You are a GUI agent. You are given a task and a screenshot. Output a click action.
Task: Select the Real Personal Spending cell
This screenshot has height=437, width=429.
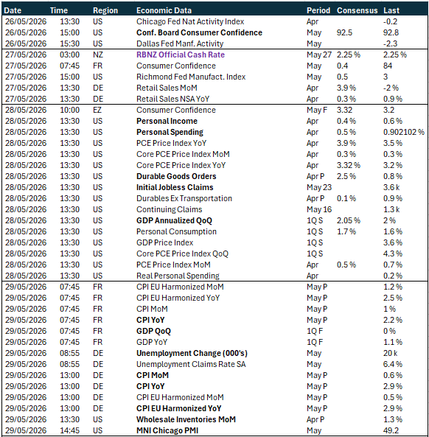point(178,276)
